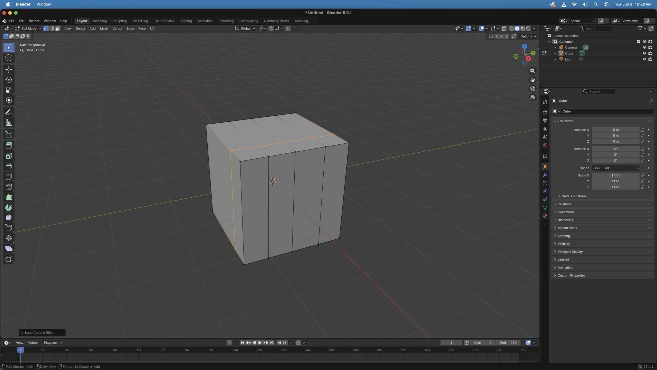Enable vertex select mode

[46, 29]
